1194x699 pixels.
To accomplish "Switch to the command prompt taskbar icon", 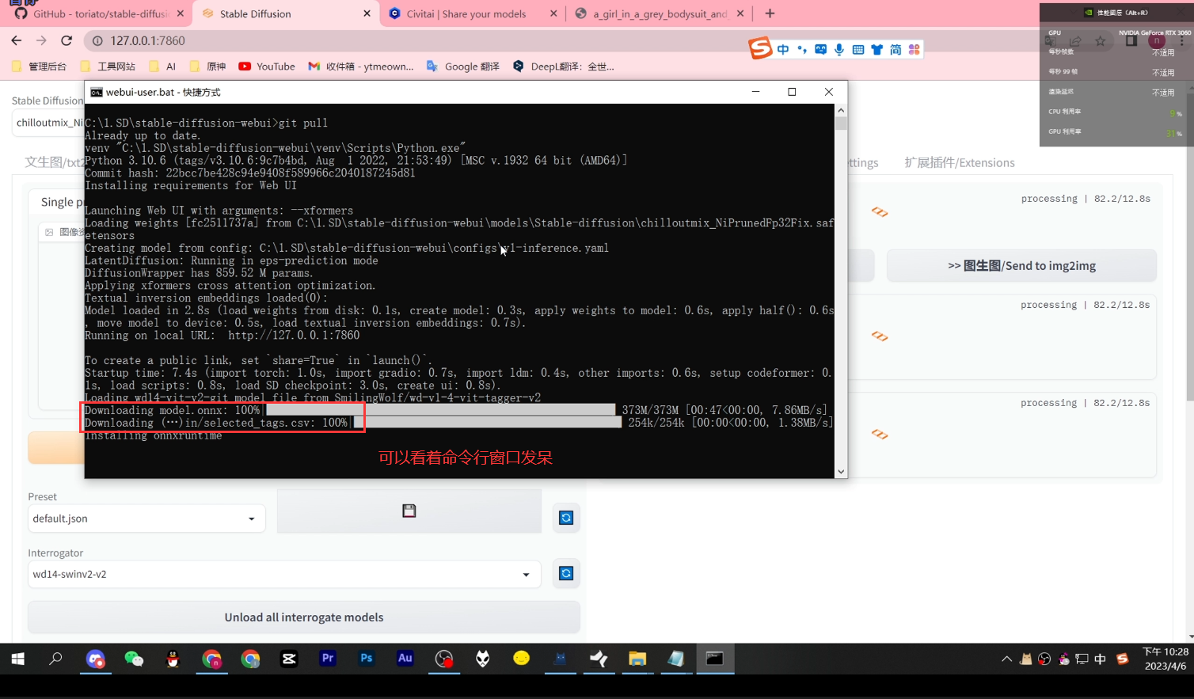I will [x=715, y=659].
